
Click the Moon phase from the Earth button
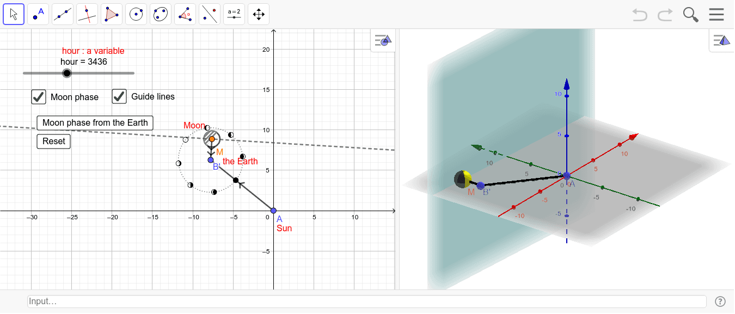(94, 122)
